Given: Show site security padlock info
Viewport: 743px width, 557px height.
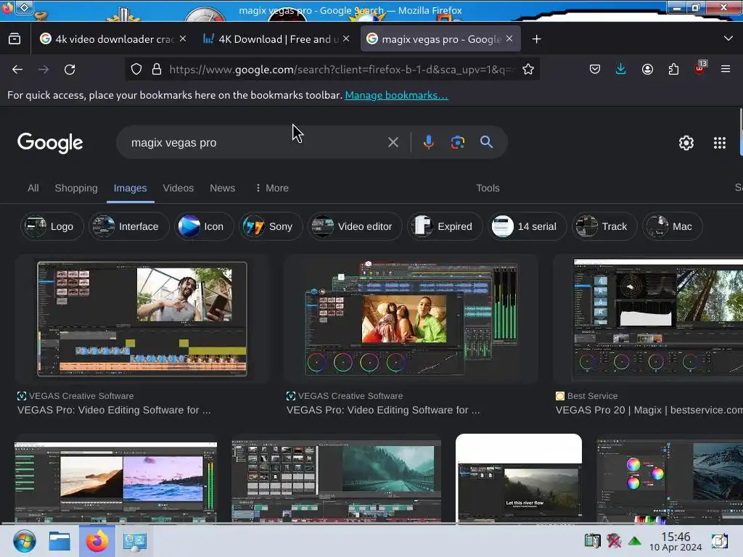Looking at the screenshot, I should coord(157,69).
